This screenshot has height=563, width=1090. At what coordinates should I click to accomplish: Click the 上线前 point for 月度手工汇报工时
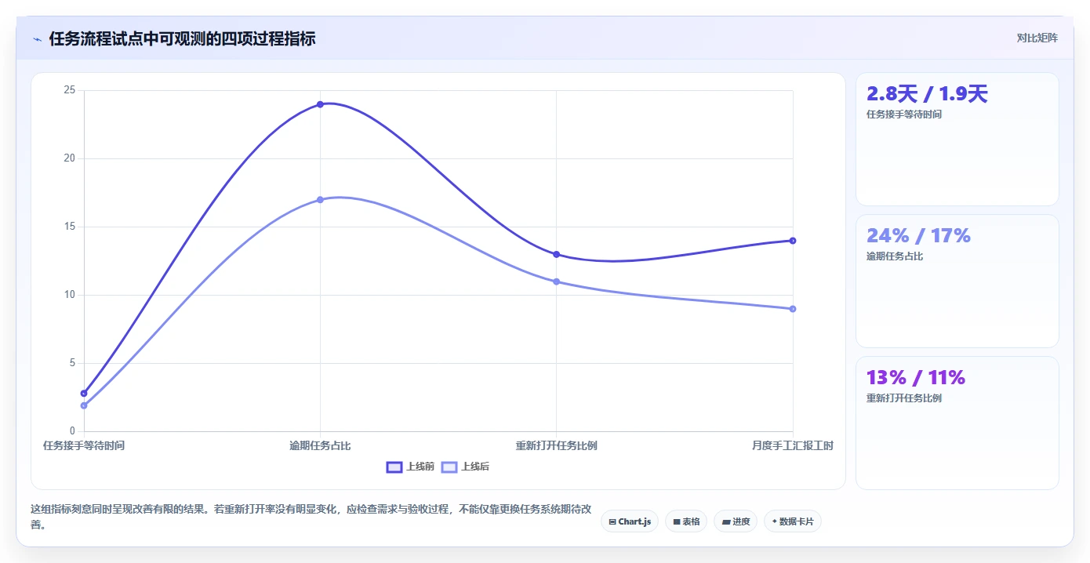[x=793, y=241]
